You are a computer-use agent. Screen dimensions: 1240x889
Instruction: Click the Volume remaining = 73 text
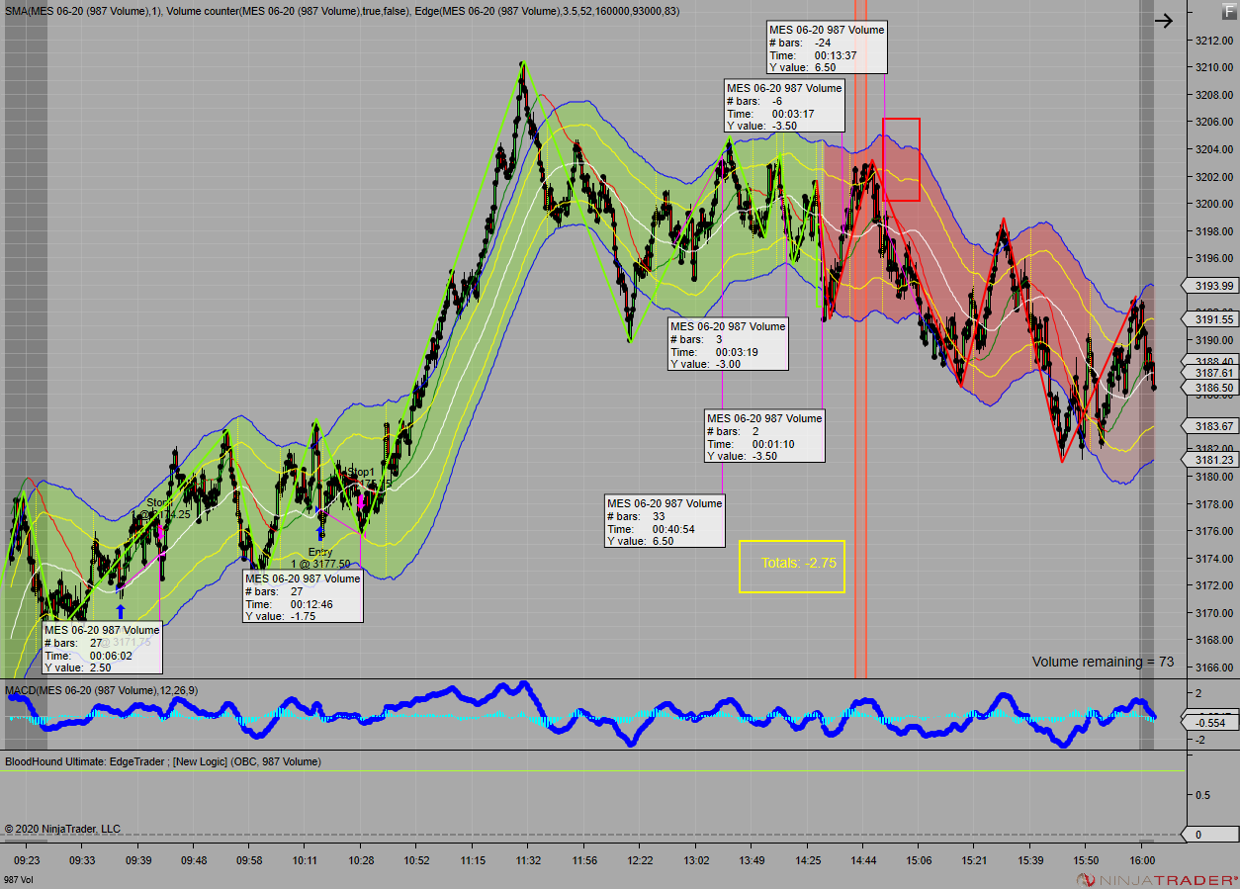(1103, 662)
